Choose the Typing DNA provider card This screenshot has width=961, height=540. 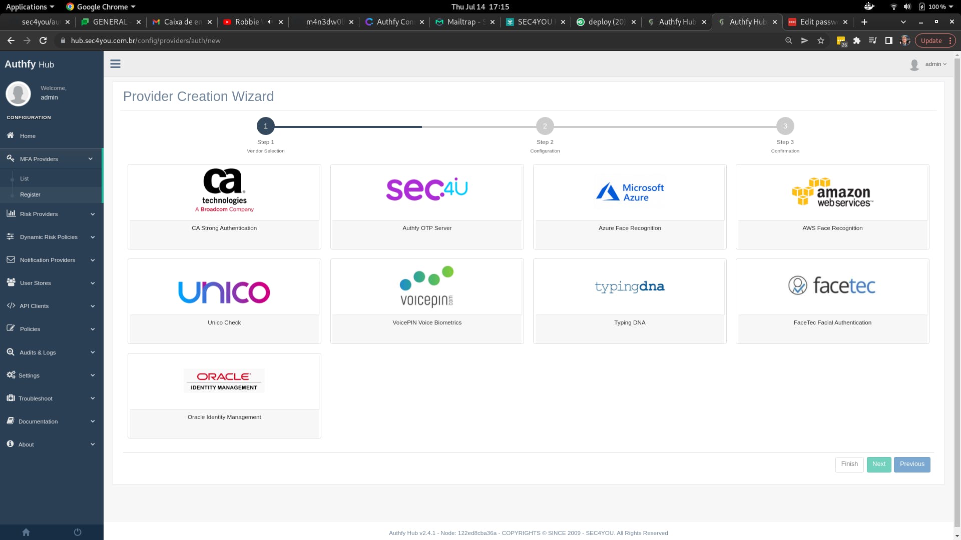pos(630,300)
